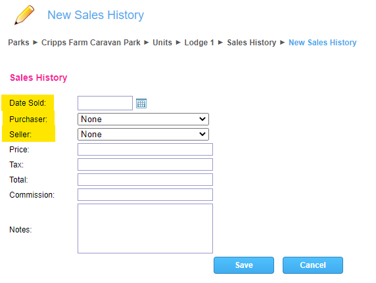Open the Date Sold calendar picker icon
This screenshot has width=376, height=283.
point(141,103)
